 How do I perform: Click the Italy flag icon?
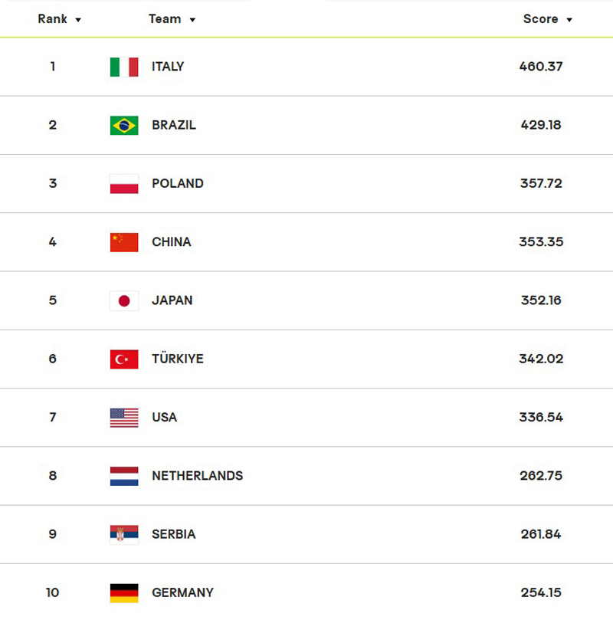coord(124,67)
